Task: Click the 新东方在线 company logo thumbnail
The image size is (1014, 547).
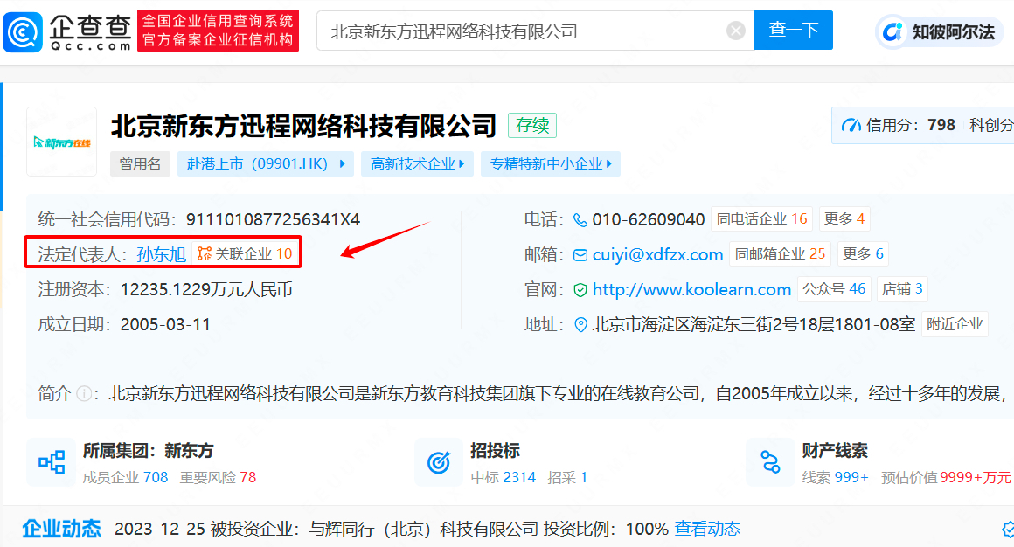Action: pyautogui.click(x=62, y=142)
